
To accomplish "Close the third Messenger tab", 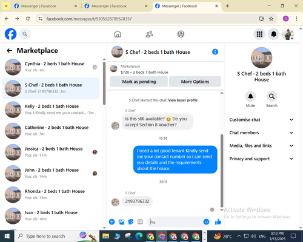I will [x=216, y=6].
